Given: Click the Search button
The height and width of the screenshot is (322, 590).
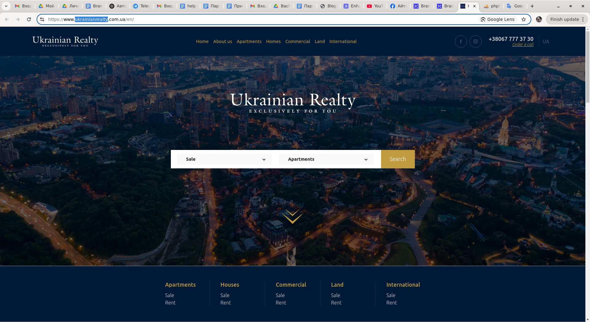Looking at the screenshot, I should pos(398,159).
